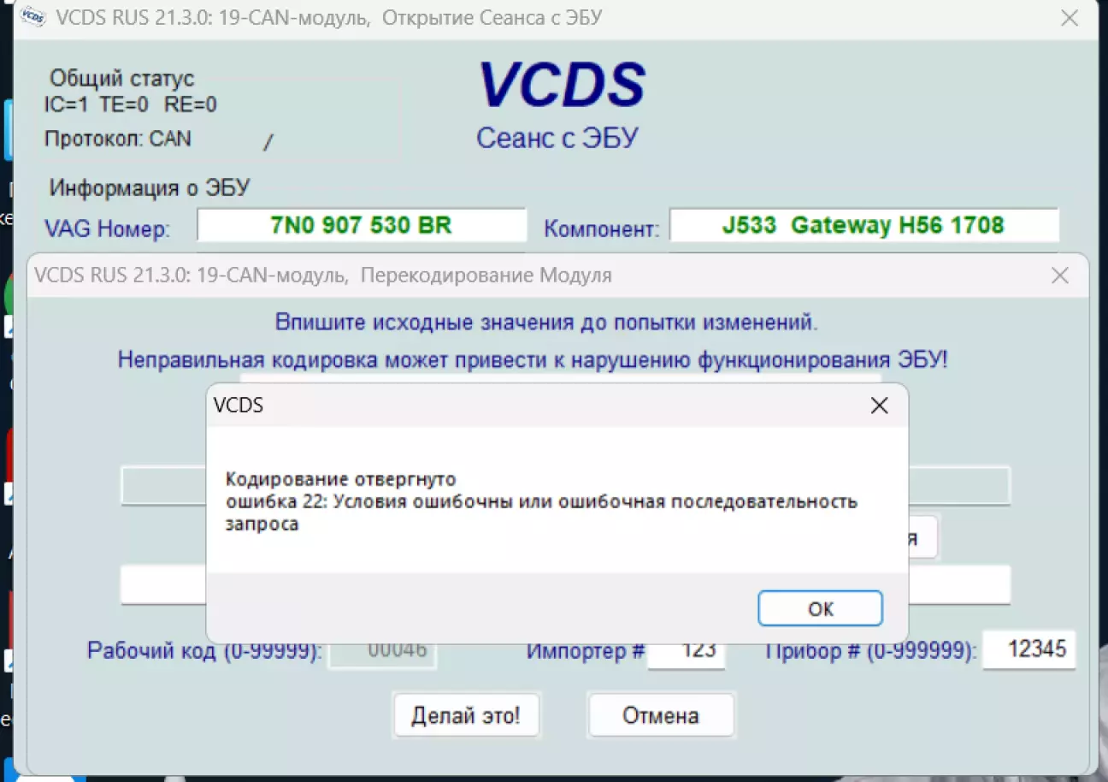Close the Открытие Сеанса с ЭБУ window
The image size is (1108, 782).
coord(1069,18)
